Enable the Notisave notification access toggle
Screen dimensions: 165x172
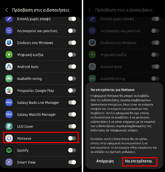[72, 138]
